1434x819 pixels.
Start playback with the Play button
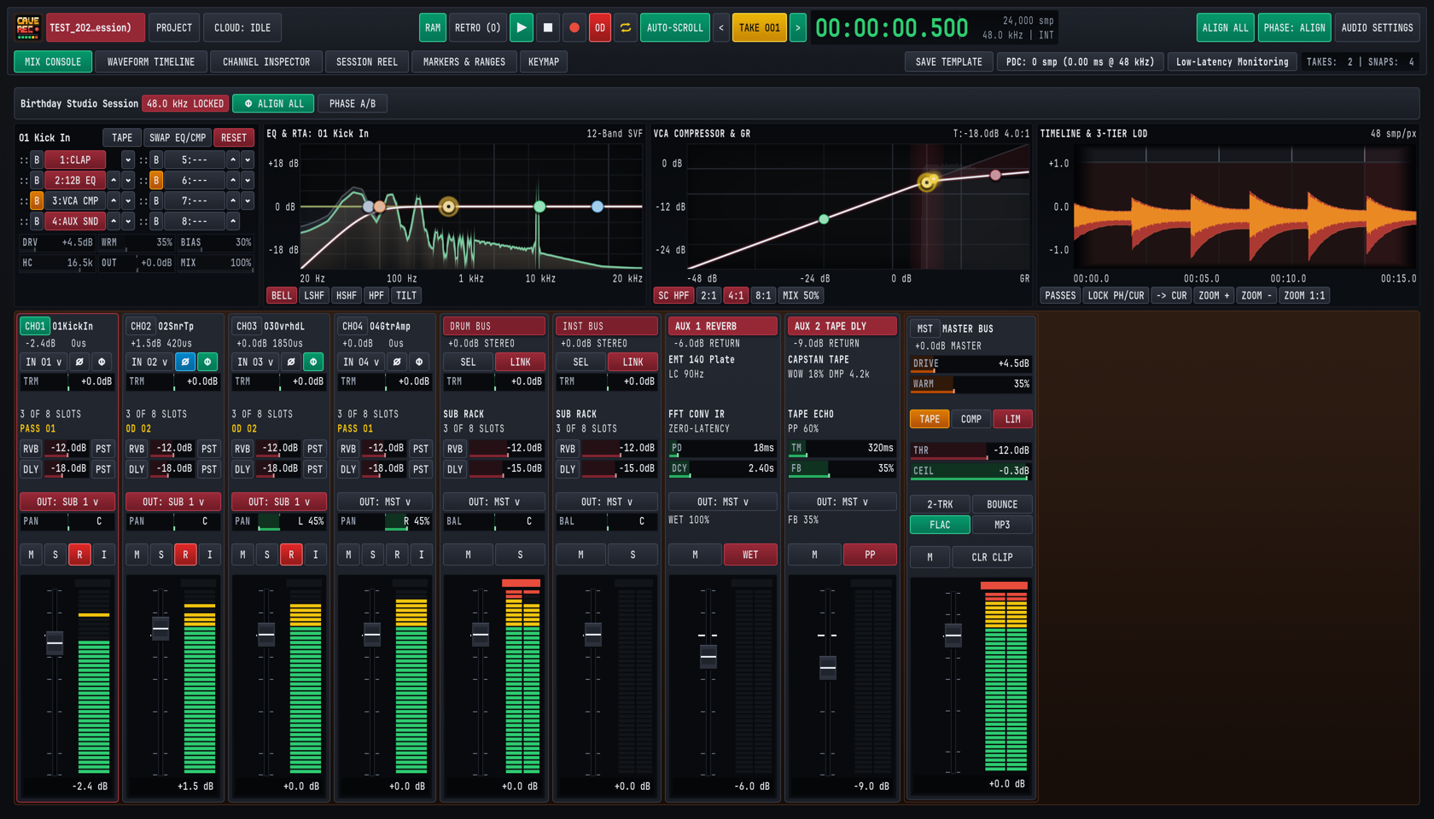[x=521, y=27]
